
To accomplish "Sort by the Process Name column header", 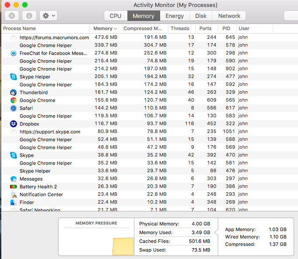I will (45, 28).
